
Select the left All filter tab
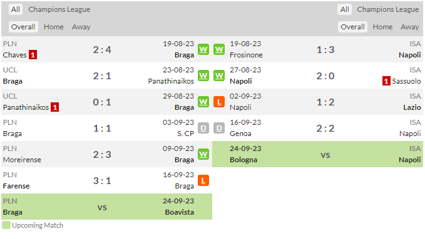coord(16,9)
